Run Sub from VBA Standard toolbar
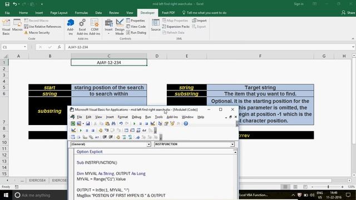 134,123
